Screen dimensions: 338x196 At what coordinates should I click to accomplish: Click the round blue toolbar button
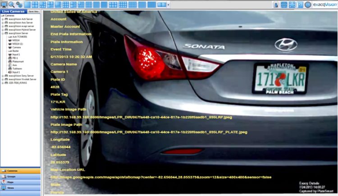coord(308,5)
